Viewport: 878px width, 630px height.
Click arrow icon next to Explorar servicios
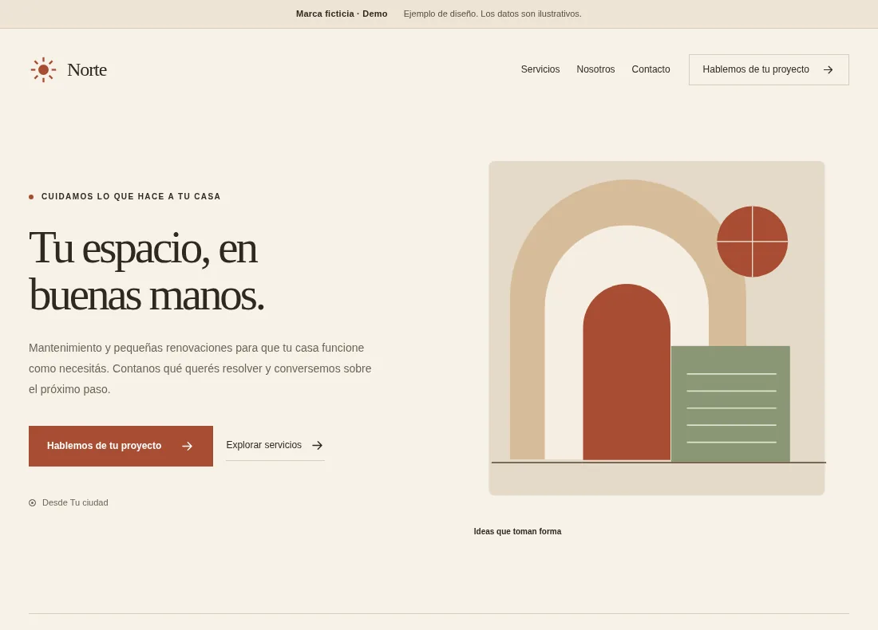click(x=318, y=445)
